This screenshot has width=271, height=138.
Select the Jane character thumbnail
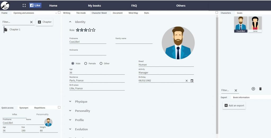pyautogui.click(x=255, y=25)
